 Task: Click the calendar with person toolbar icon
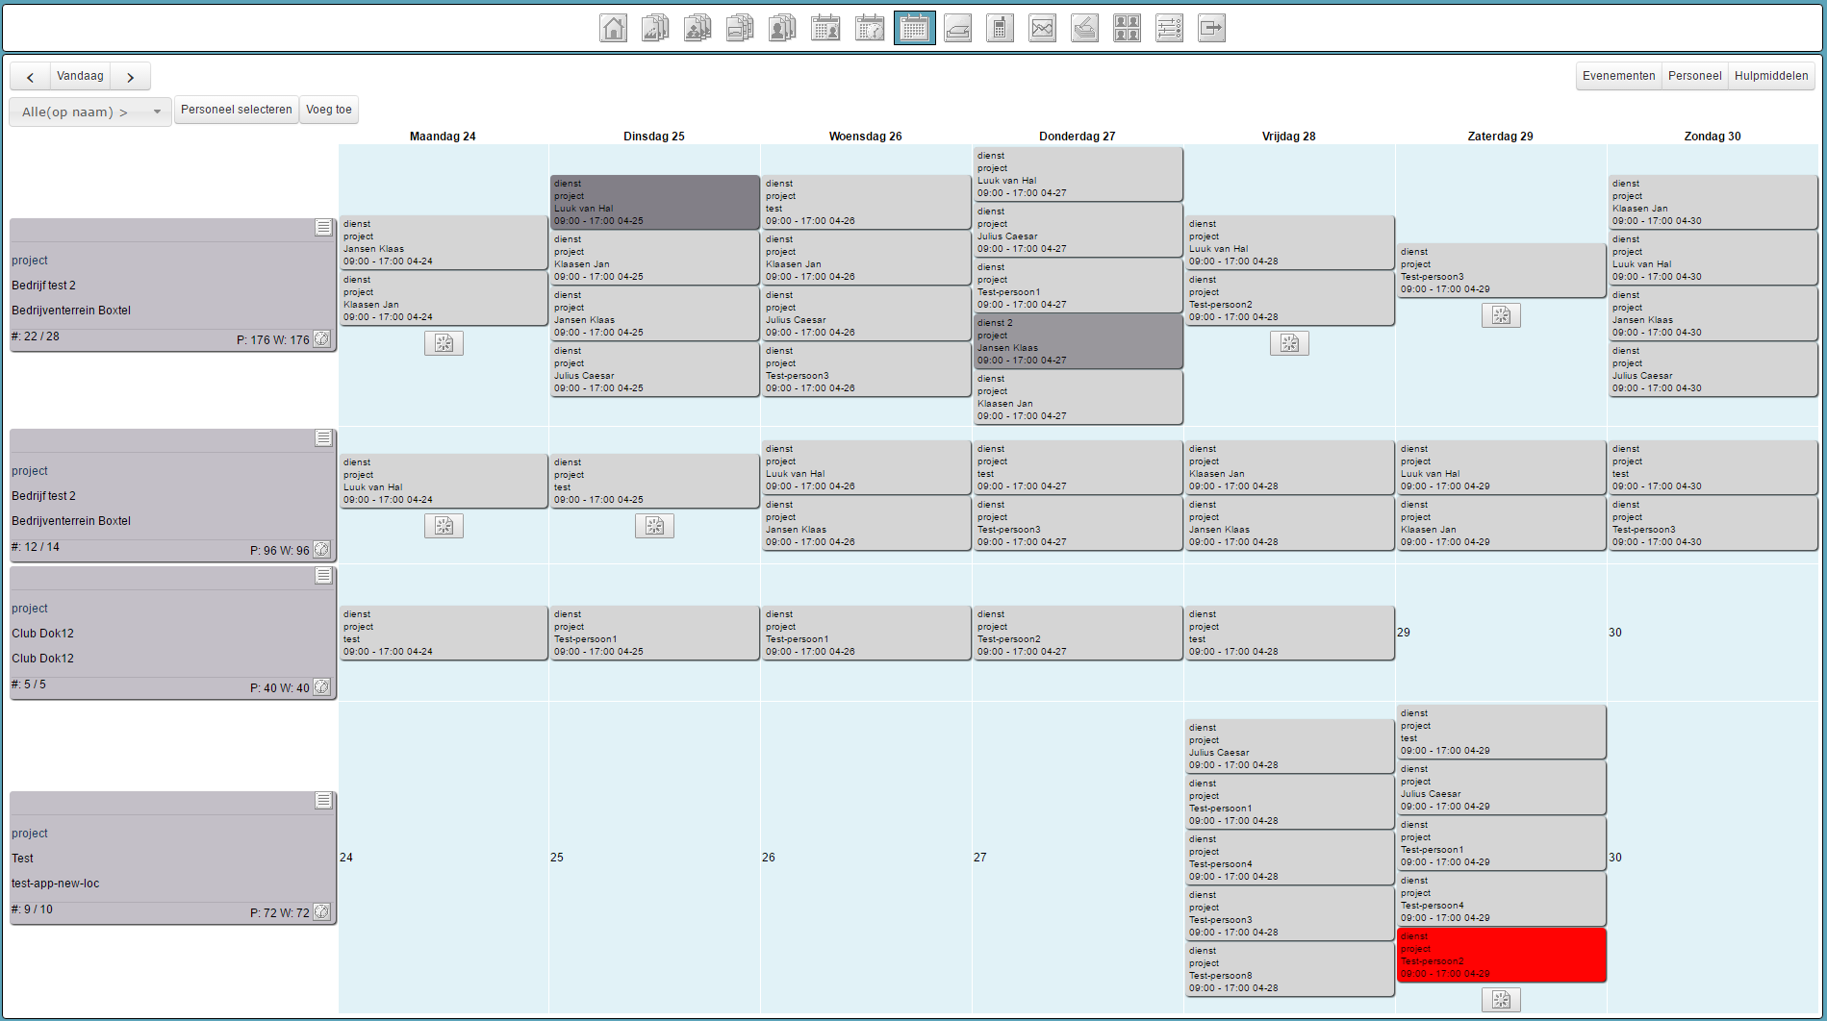(x=825, y=29)
